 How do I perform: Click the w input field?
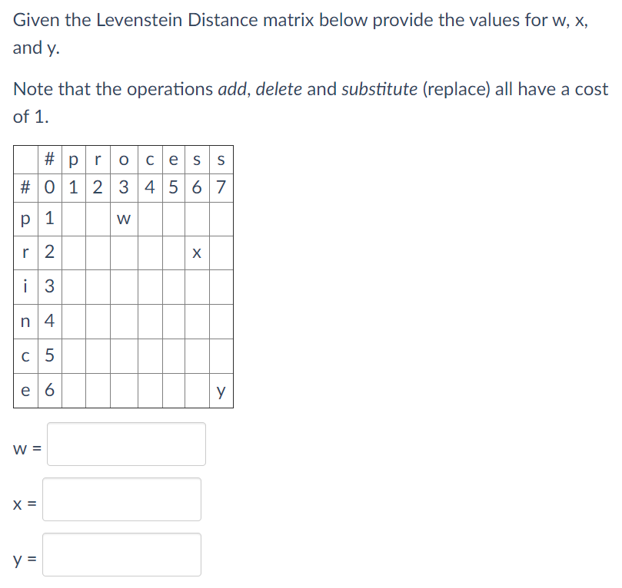(125, 444)
